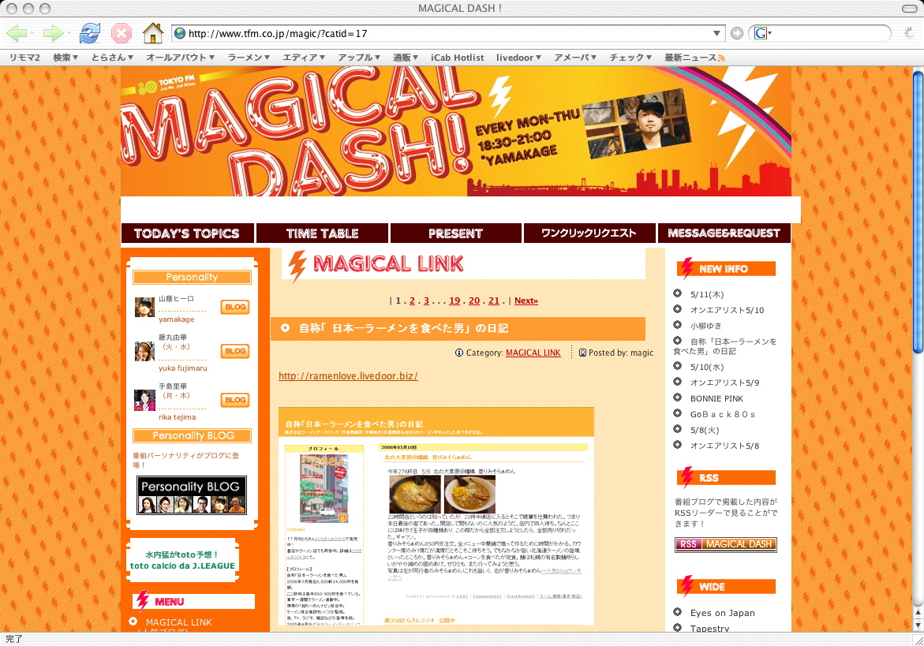Screen dimensions: 924x646
Task: Open the Google search engine selector
Action: pyautogui.click(x=762, y=34)
